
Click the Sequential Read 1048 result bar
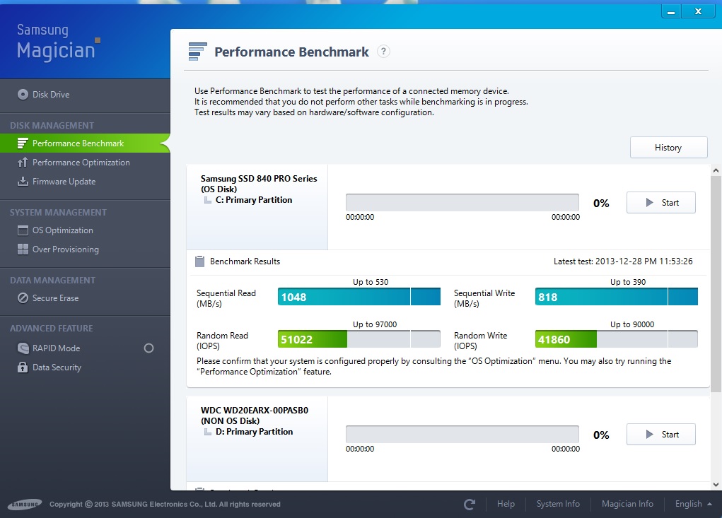pos(359,297)
